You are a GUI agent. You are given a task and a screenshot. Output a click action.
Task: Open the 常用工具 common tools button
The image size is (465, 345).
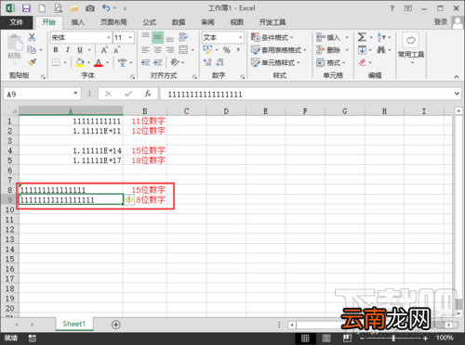coord(411,48)
